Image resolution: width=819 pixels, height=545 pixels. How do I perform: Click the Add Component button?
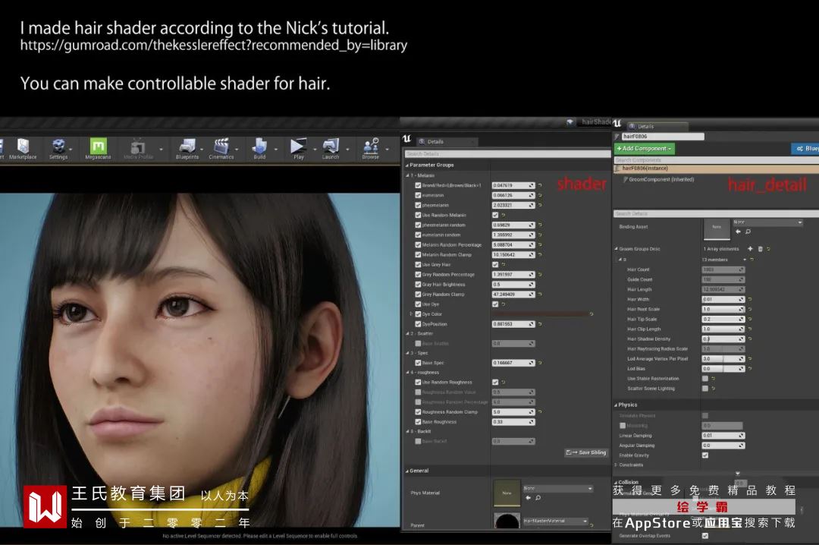click(644, 149)
